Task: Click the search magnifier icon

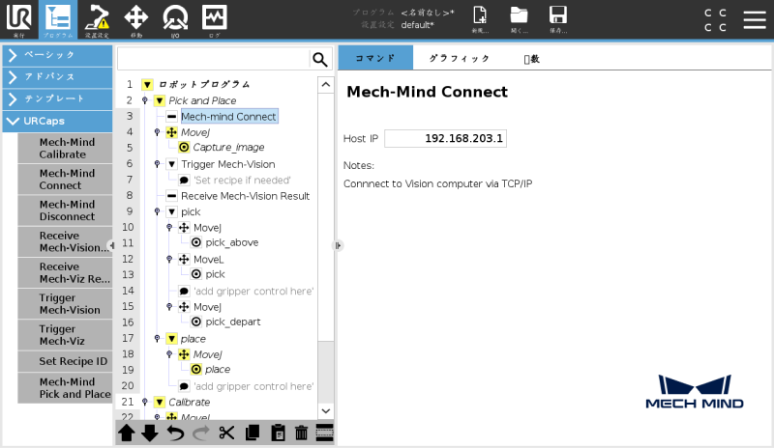Action: (320, 60)
